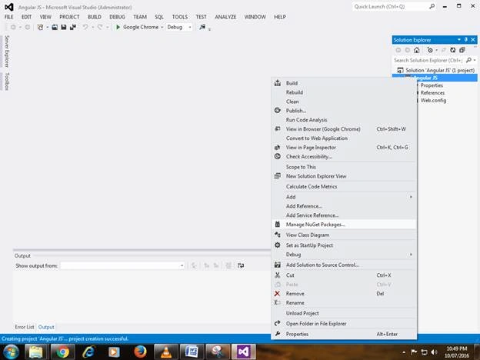Start debugging with green play arrow
Viewport: 480px width, 360px height.
click(x=118, y=27)
